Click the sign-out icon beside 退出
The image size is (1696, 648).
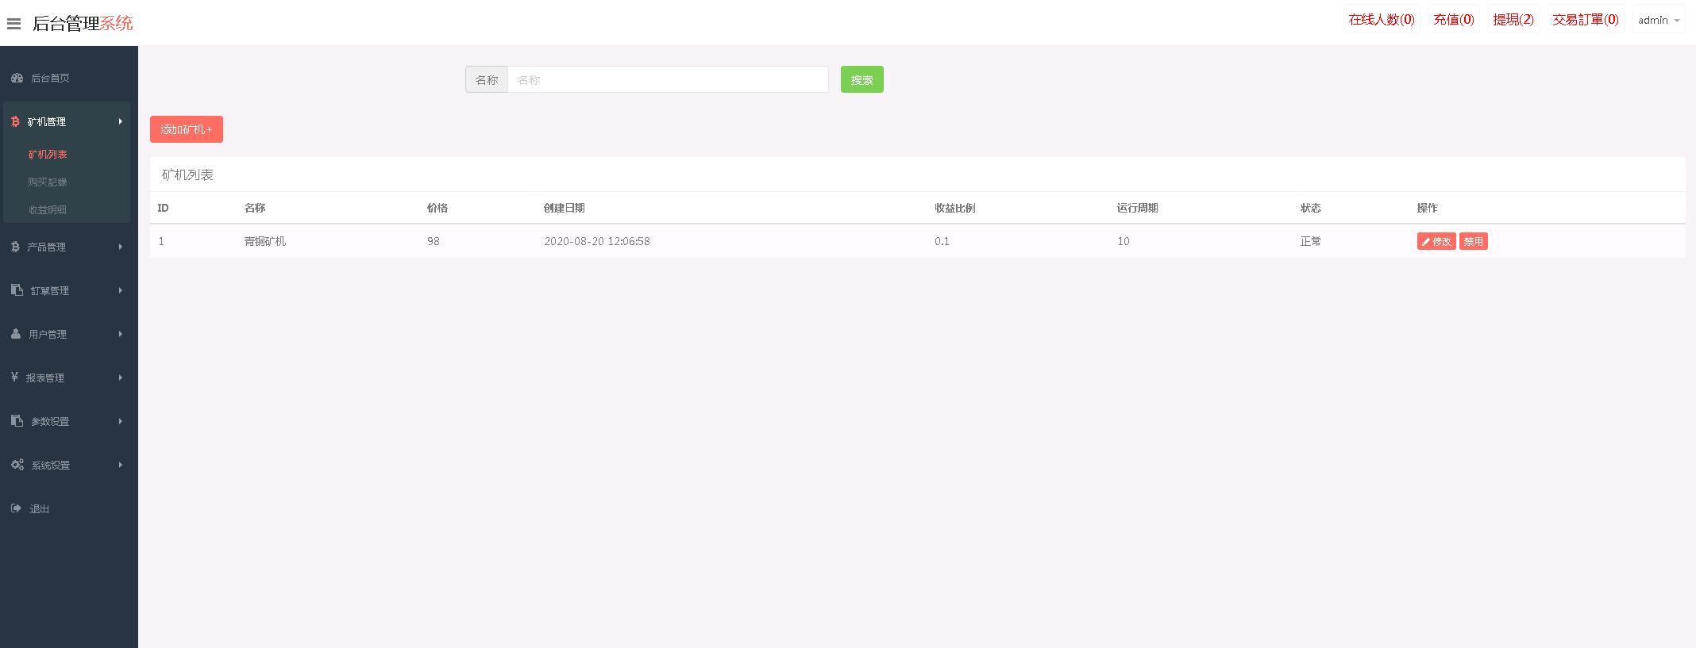16,508
